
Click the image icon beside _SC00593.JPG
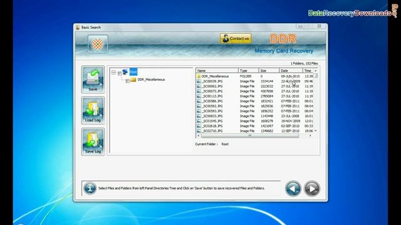pos(199,111)
